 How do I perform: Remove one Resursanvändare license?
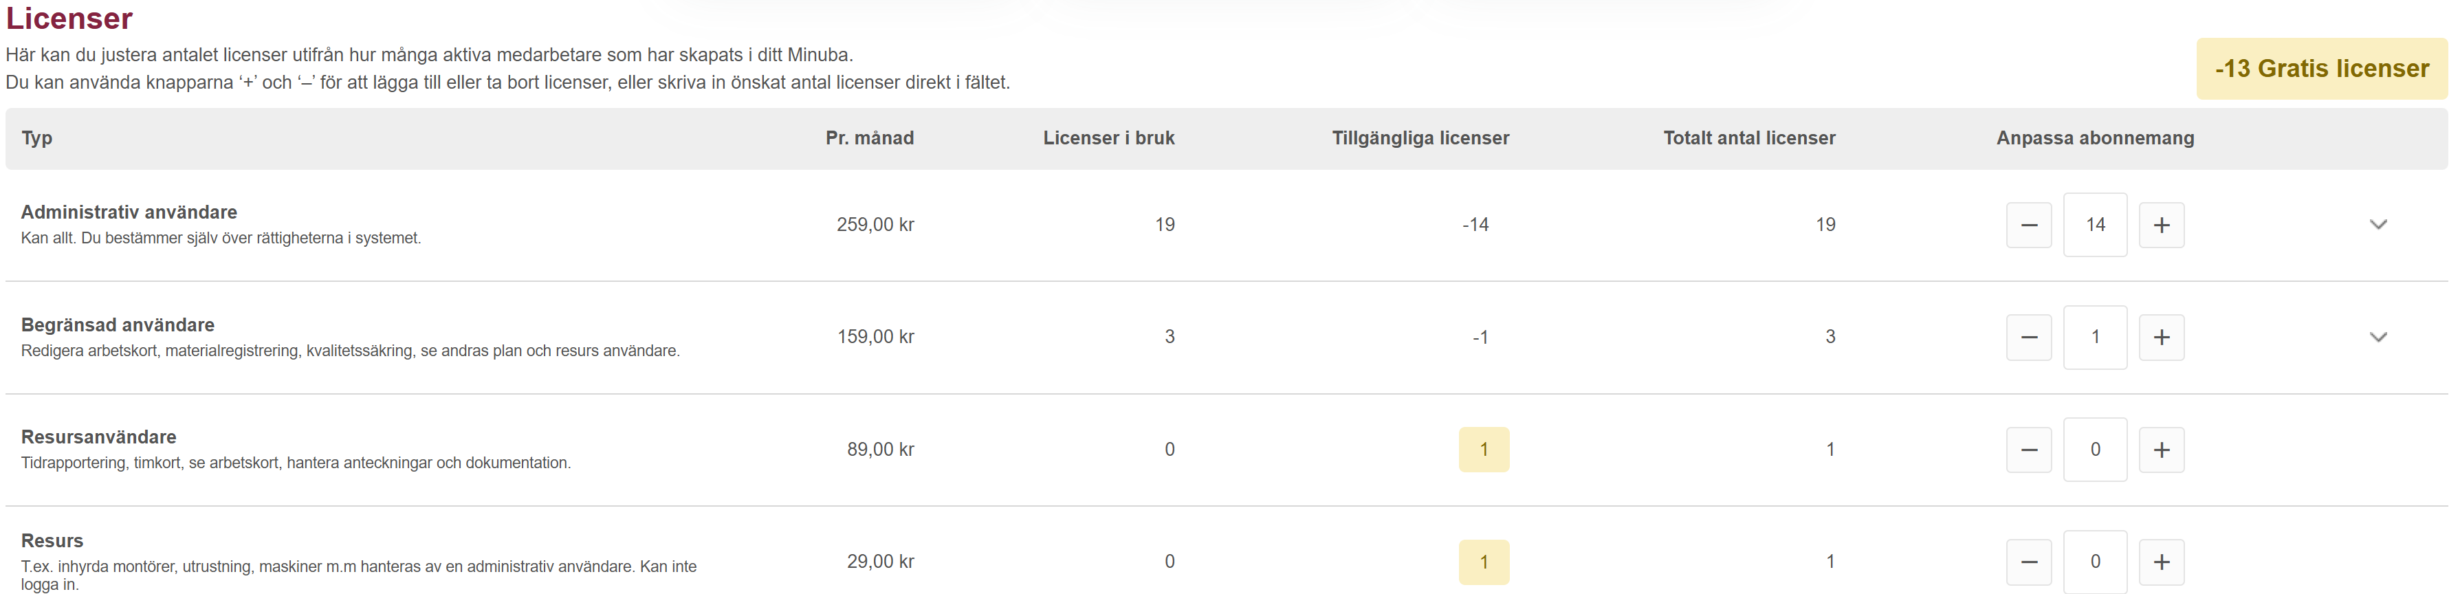click(x=2028, y=450)
